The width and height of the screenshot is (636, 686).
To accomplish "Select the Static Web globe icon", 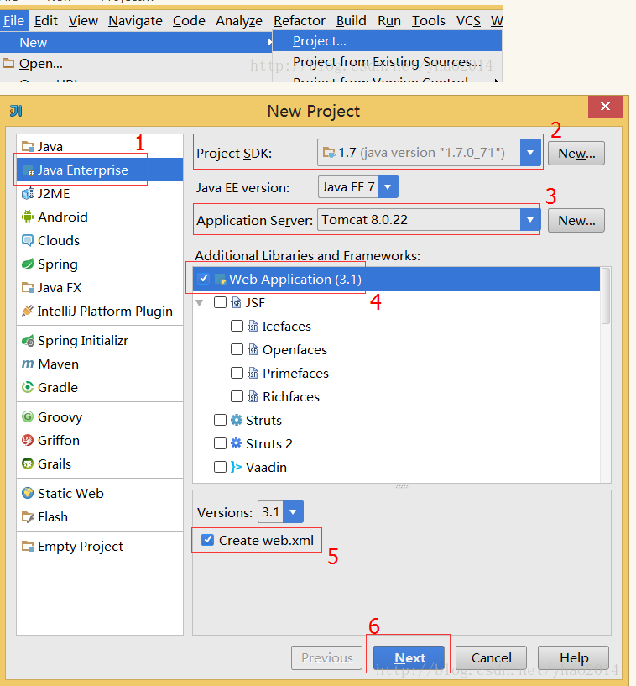I will tap(28, 493).
